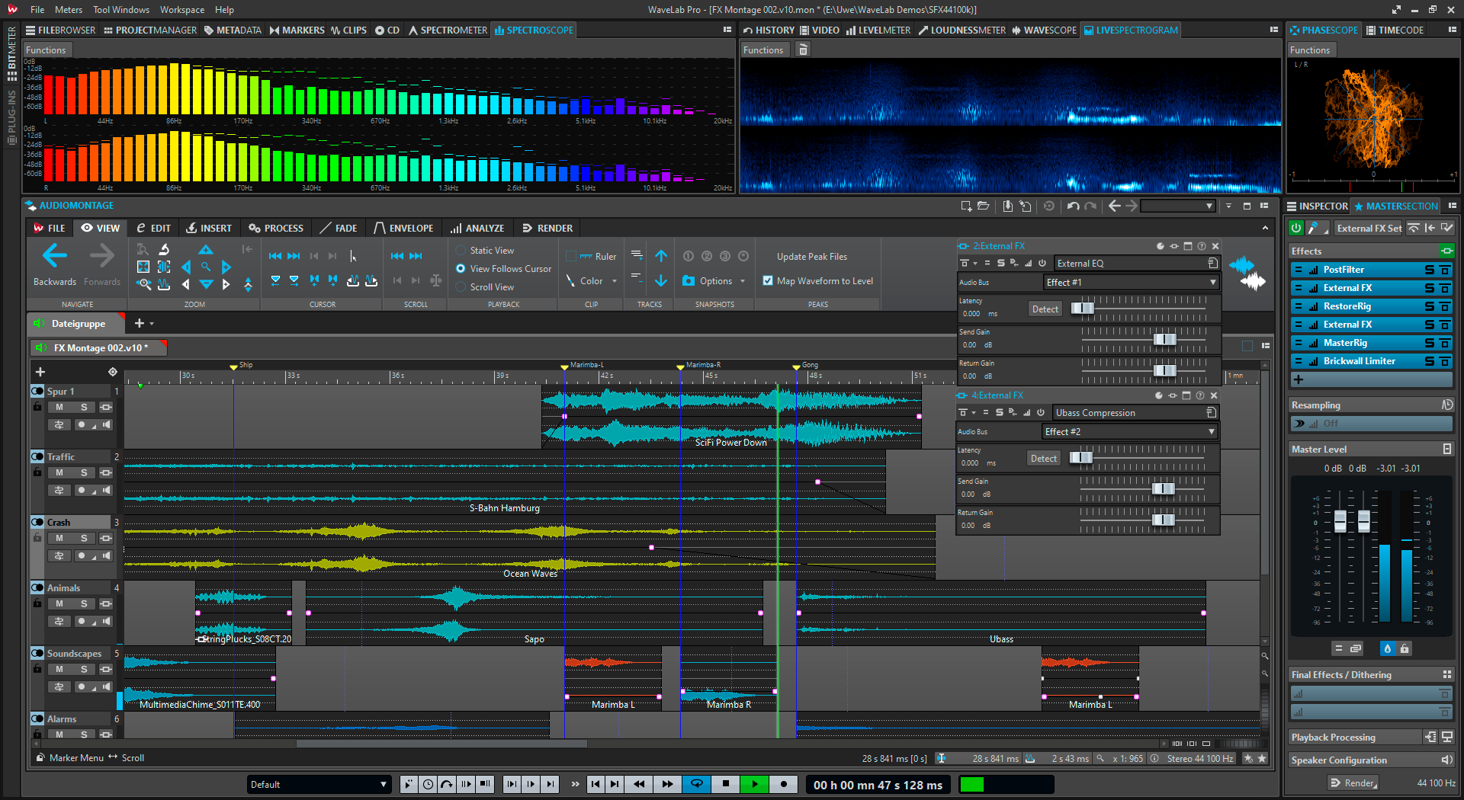The height and width of the screenshot is (800, 1464).
Task: Click the lock icon on the Spur 1 track
Action: tap(37, 407)
